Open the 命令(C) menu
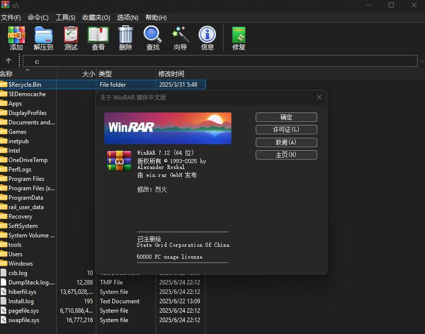This screenshot has width=425, height=334. tap(38, 17)
